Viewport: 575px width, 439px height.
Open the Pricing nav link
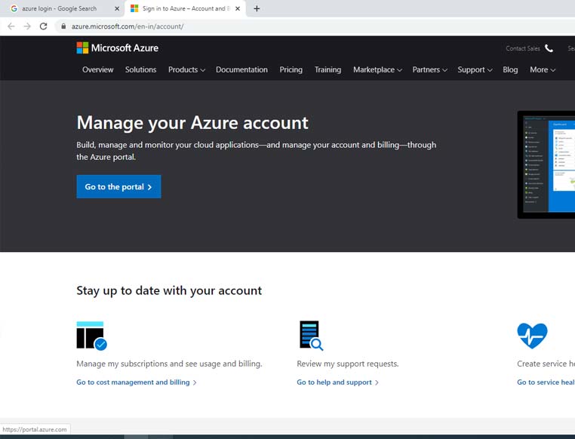291,69
